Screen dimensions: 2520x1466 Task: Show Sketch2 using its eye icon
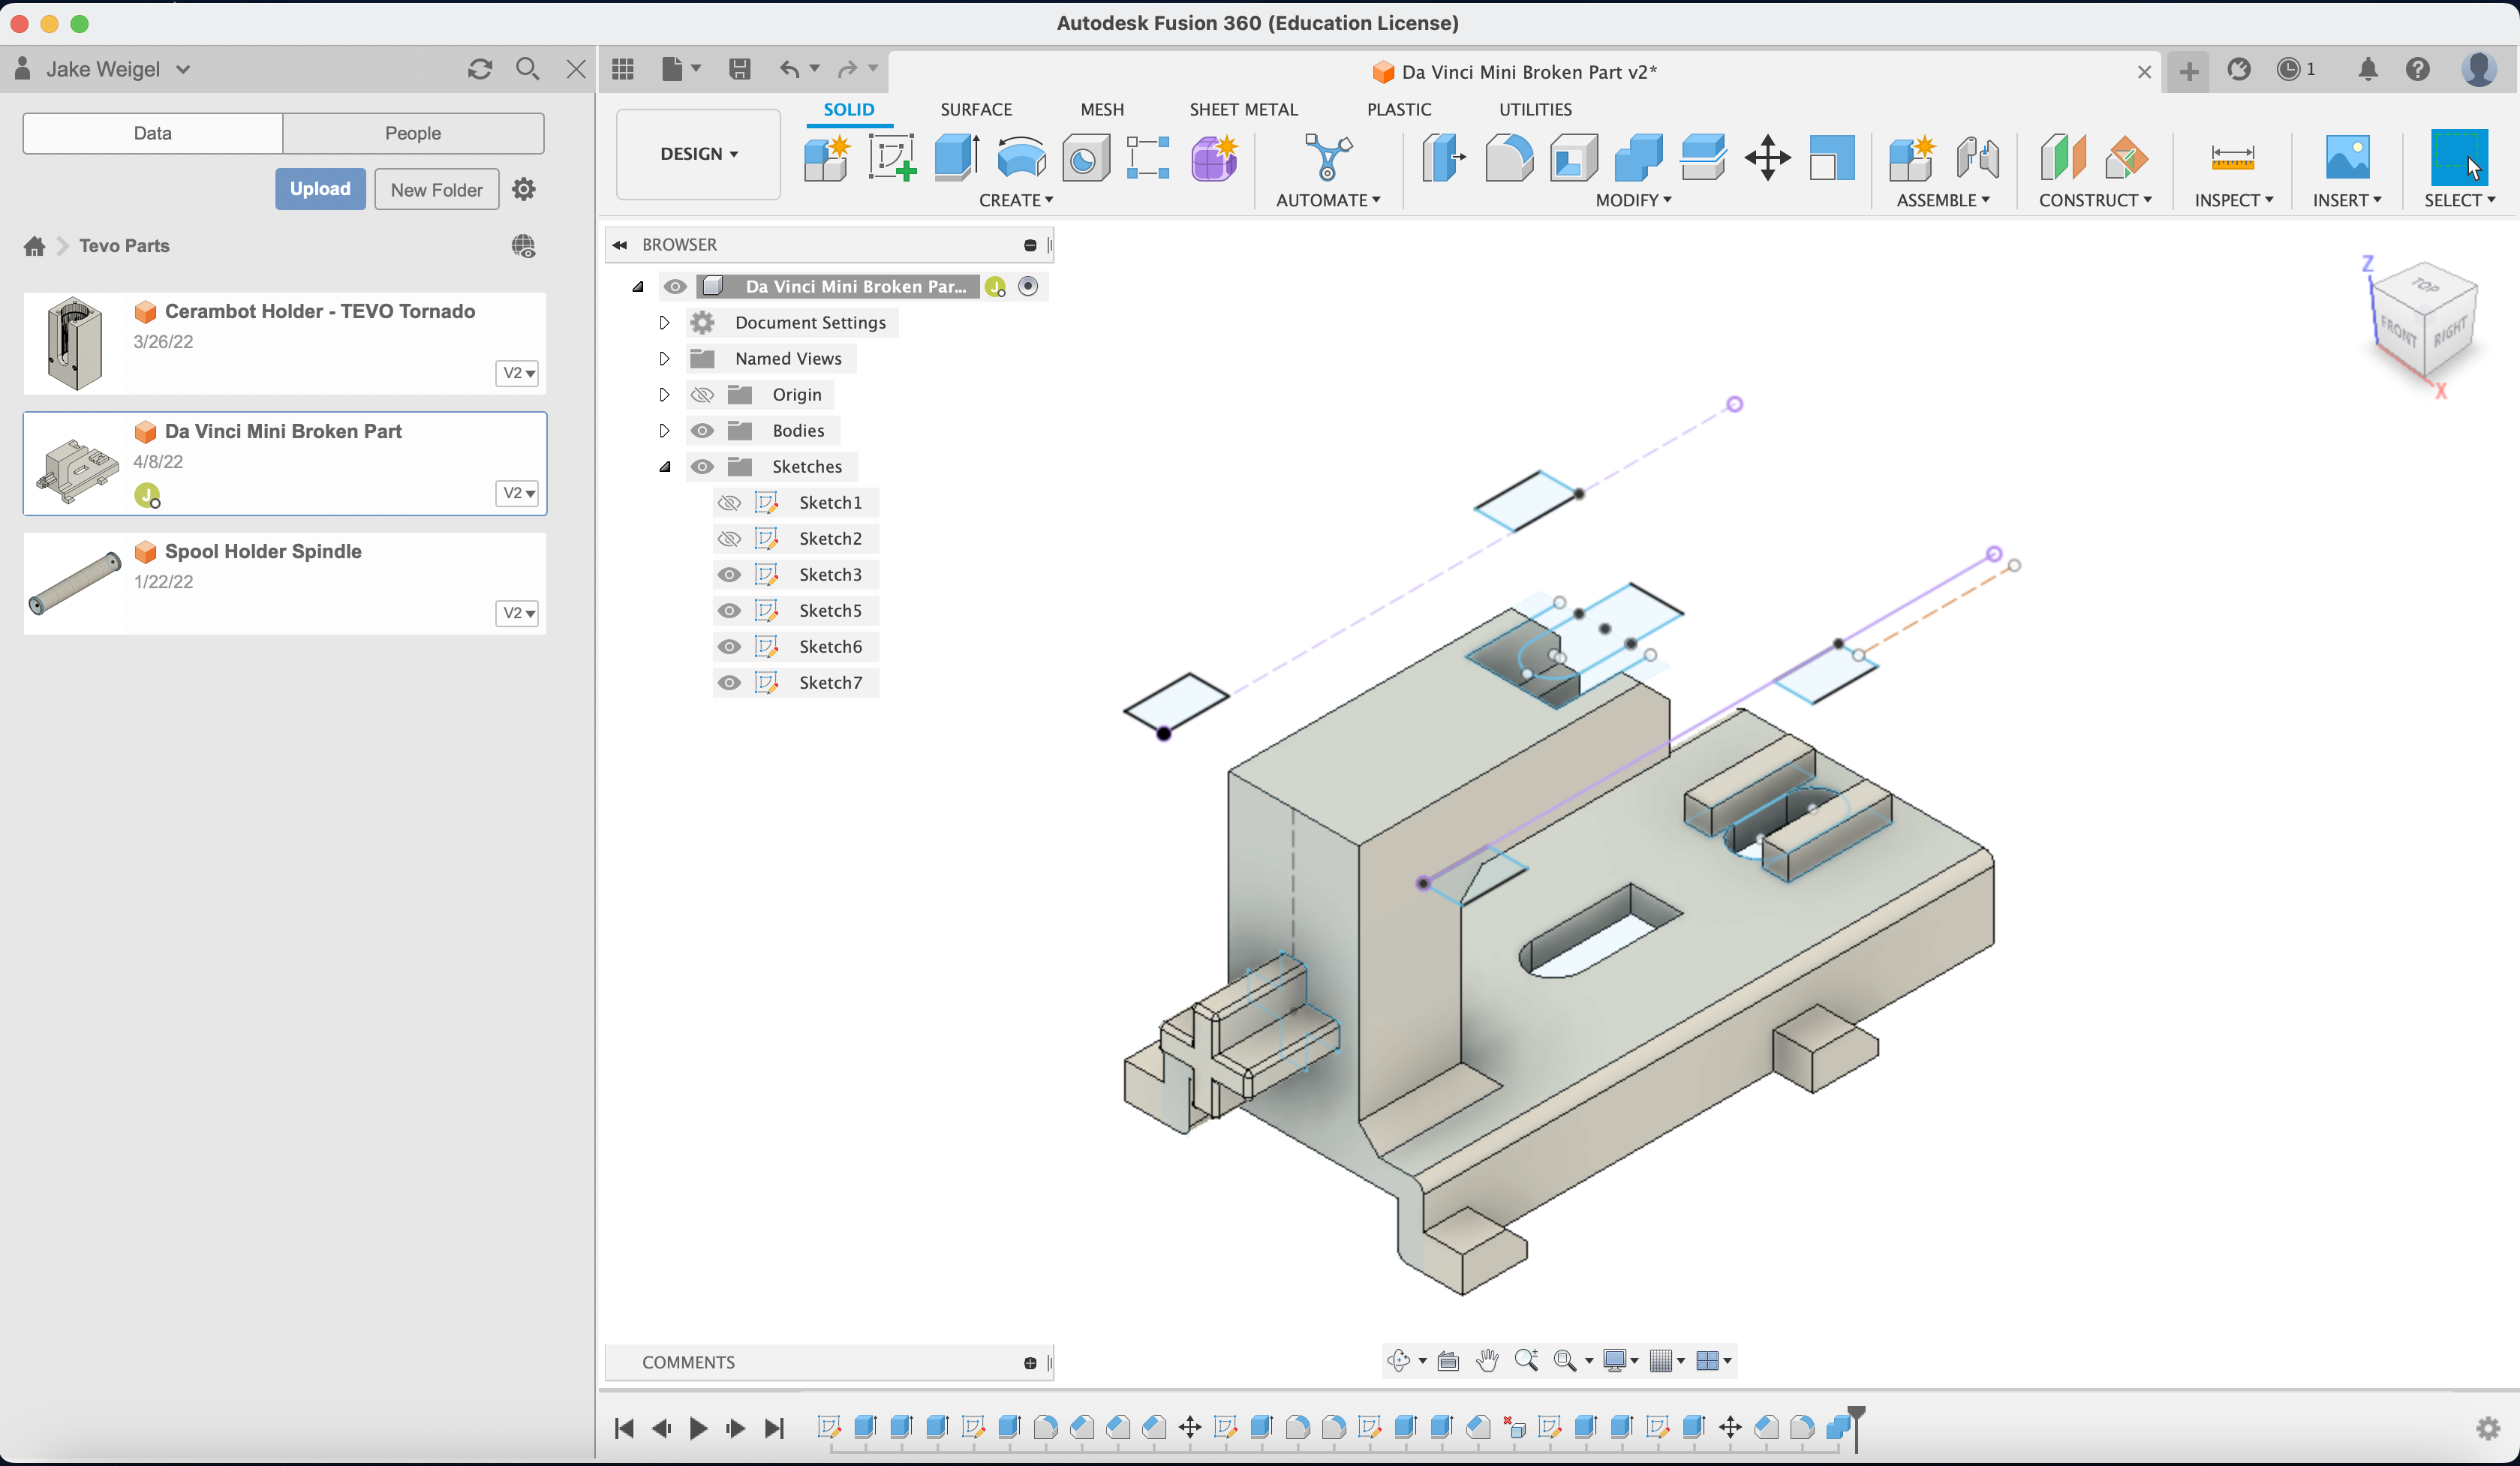click(x=729, y=538)
